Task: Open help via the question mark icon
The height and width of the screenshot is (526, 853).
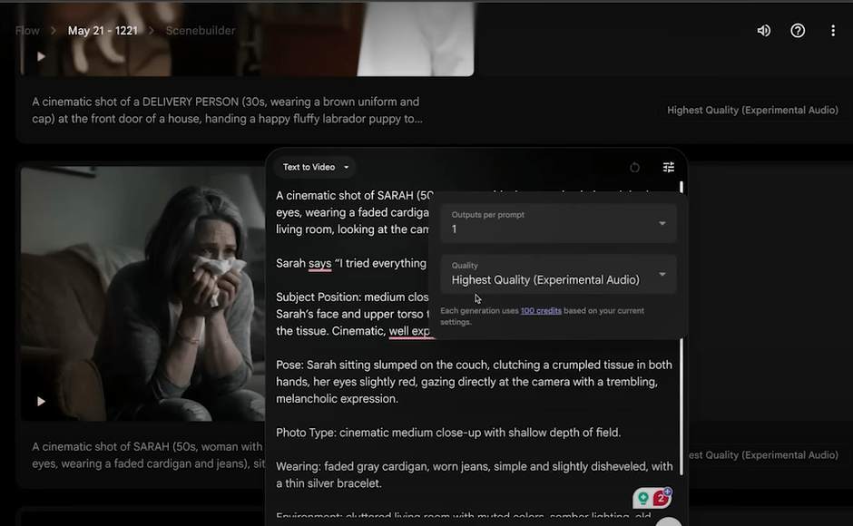Action: click(798, 31)
